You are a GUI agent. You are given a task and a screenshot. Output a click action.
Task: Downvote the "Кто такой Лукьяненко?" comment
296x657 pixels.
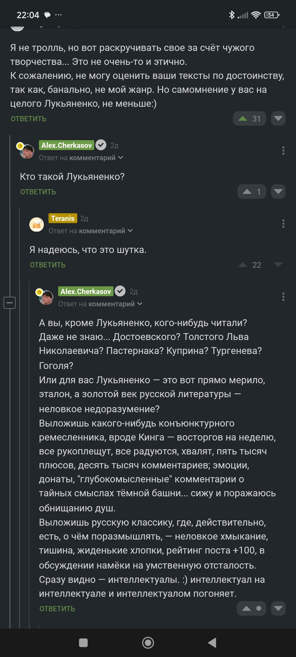tap(278, 192)
